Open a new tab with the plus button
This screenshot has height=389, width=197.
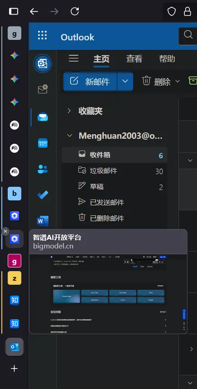pos(14,369)
